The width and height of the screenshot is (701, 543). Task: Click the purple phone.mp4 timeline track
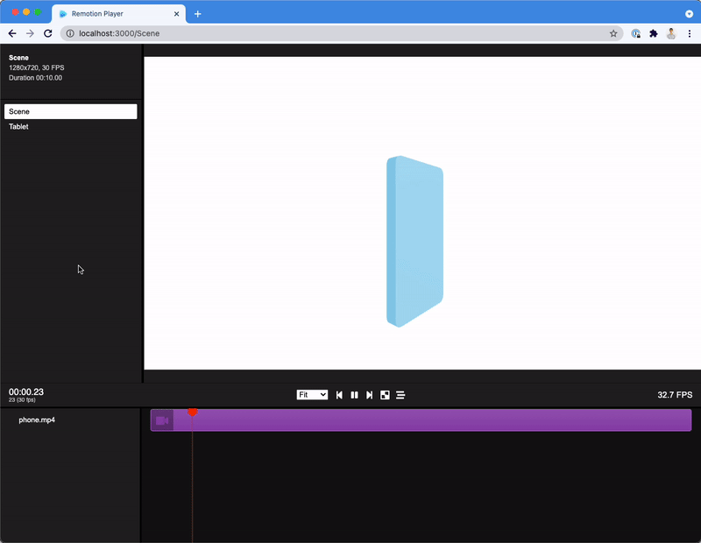pos(421,420)
